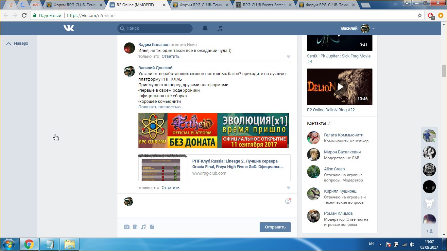Open the VK logo home link
447x251 pixels.
click(69, 28)
